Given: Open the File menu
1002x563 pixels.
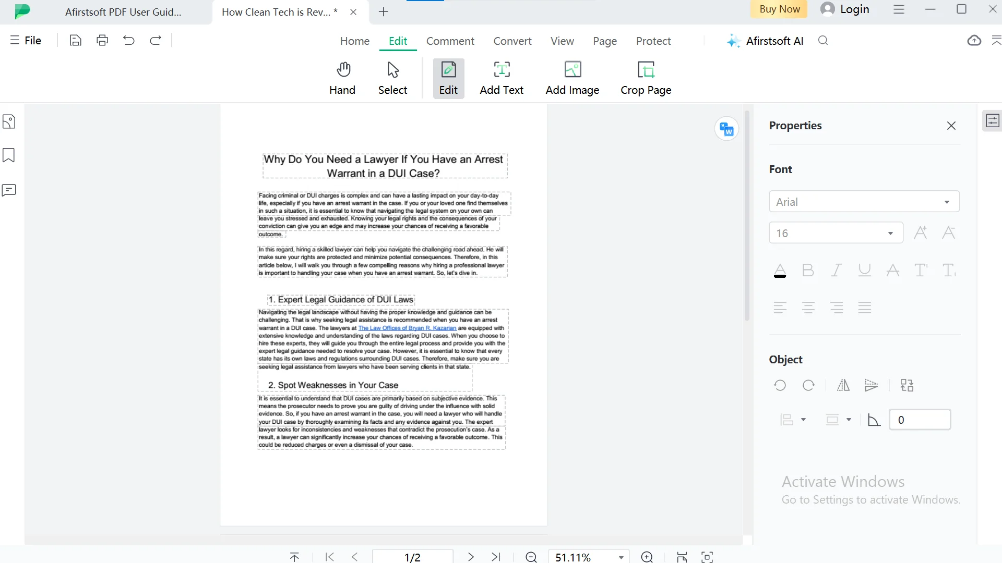Looking at the screenshot, I should click(x=26, y=40).
